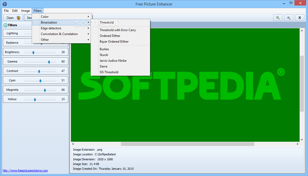This screenshot has height=176, width=308.
Task: Click the Magneta slider handle
Action: (45, 90)
